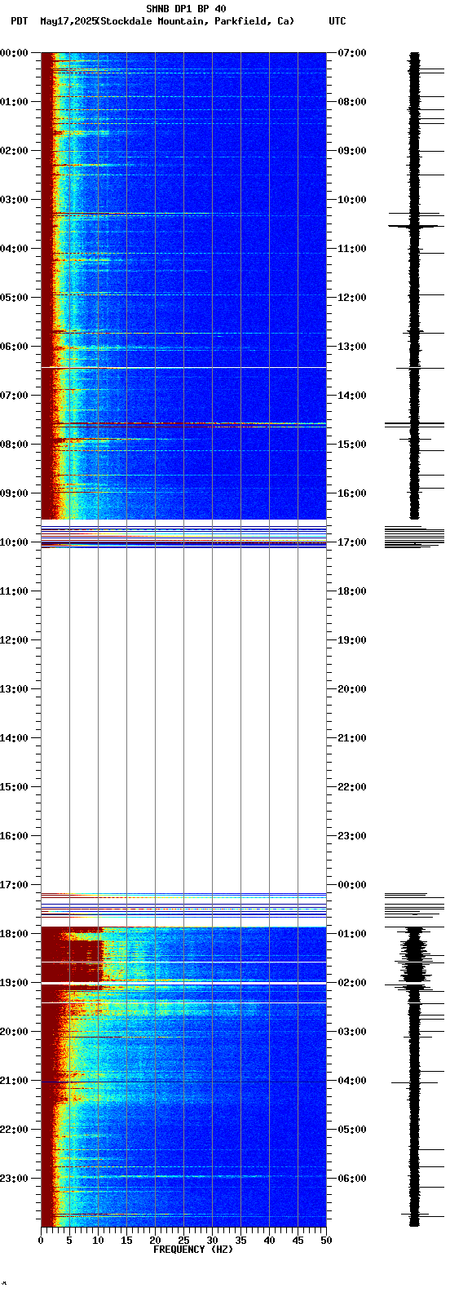Screen dimensions: 450x1292
Task: Click the "10:00" UTC time label
Action: (x=352, y=200)
